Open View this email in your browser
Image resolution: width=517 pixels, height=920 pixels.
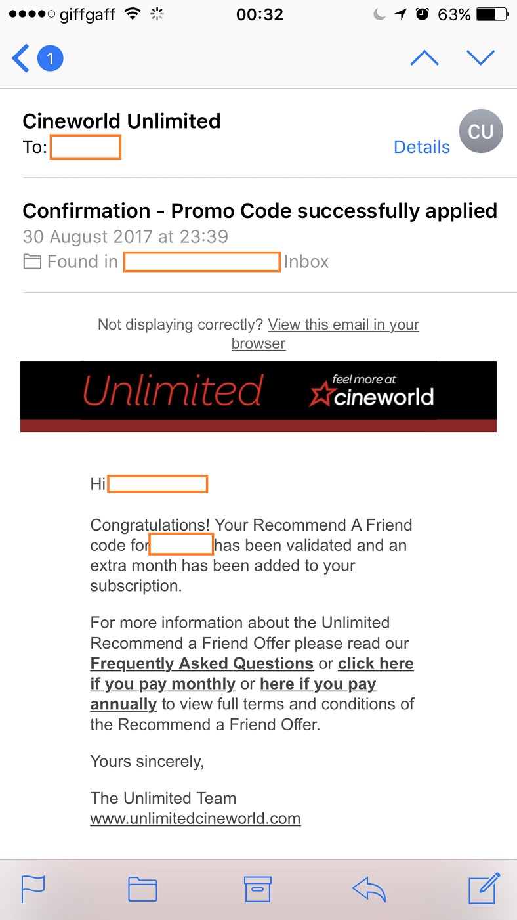pyautogui.click(x=342, y=324)
